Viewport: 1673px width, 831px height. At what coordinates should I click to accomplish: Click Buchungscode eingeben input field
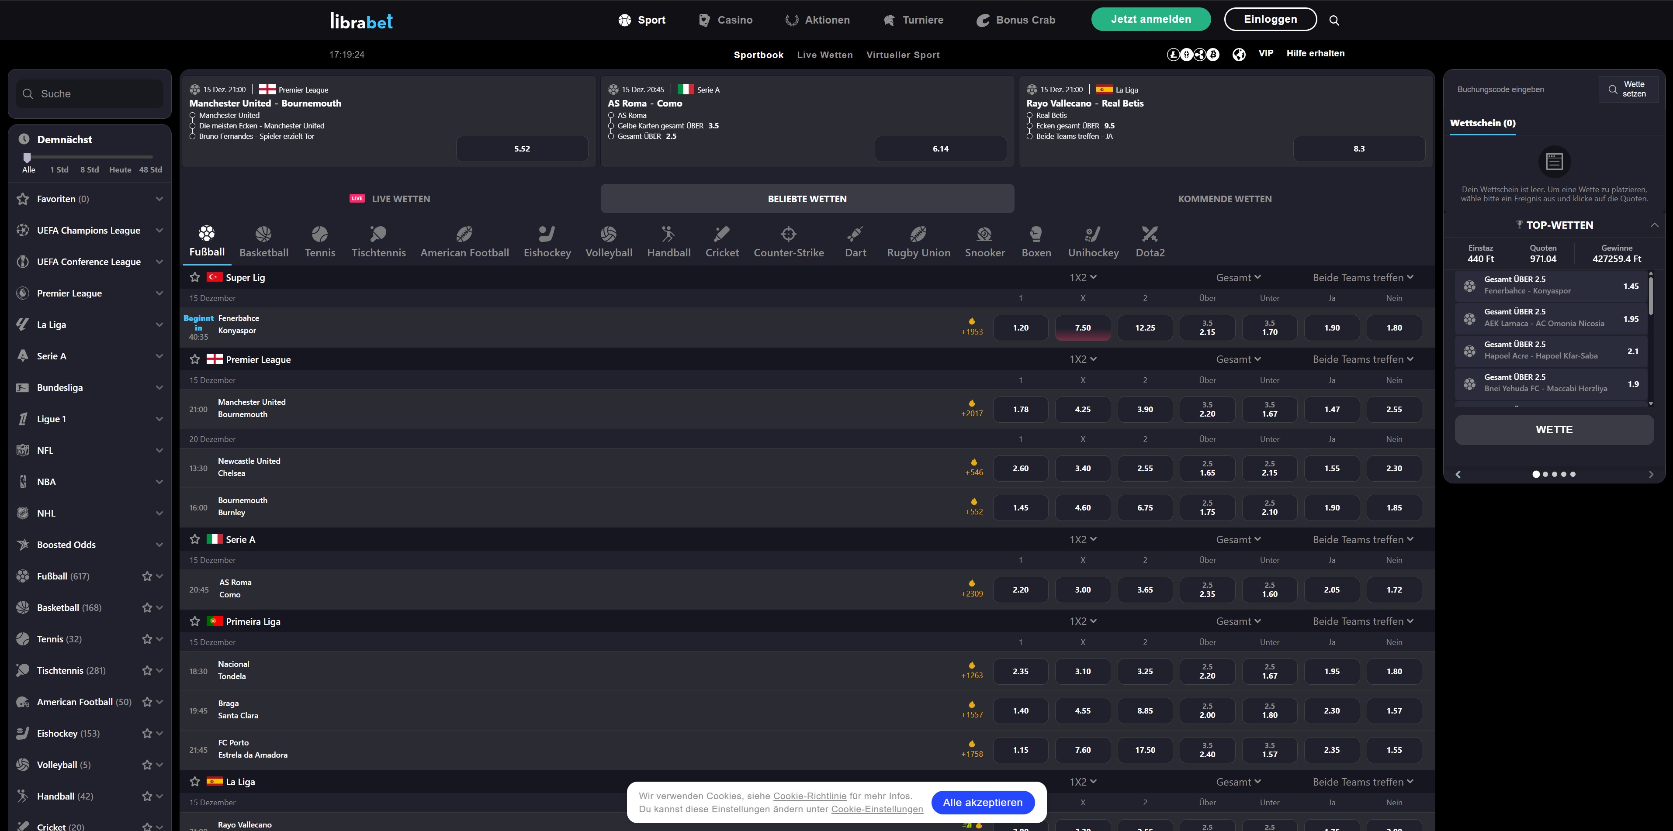point(1524,90)
